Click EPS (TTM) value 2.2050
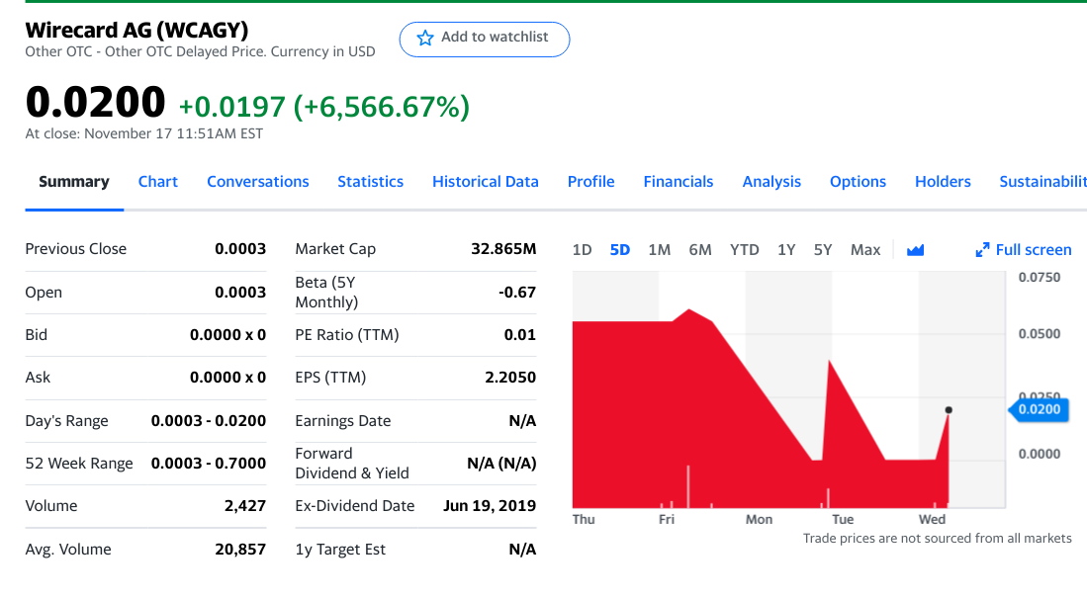The width and height of the screenshot is (1087, 600). [x=510, y=378]
